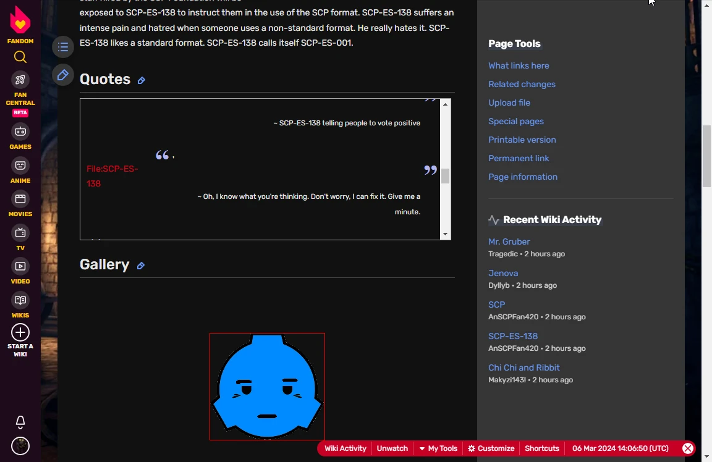Click the What links here link

click(519, 65)
